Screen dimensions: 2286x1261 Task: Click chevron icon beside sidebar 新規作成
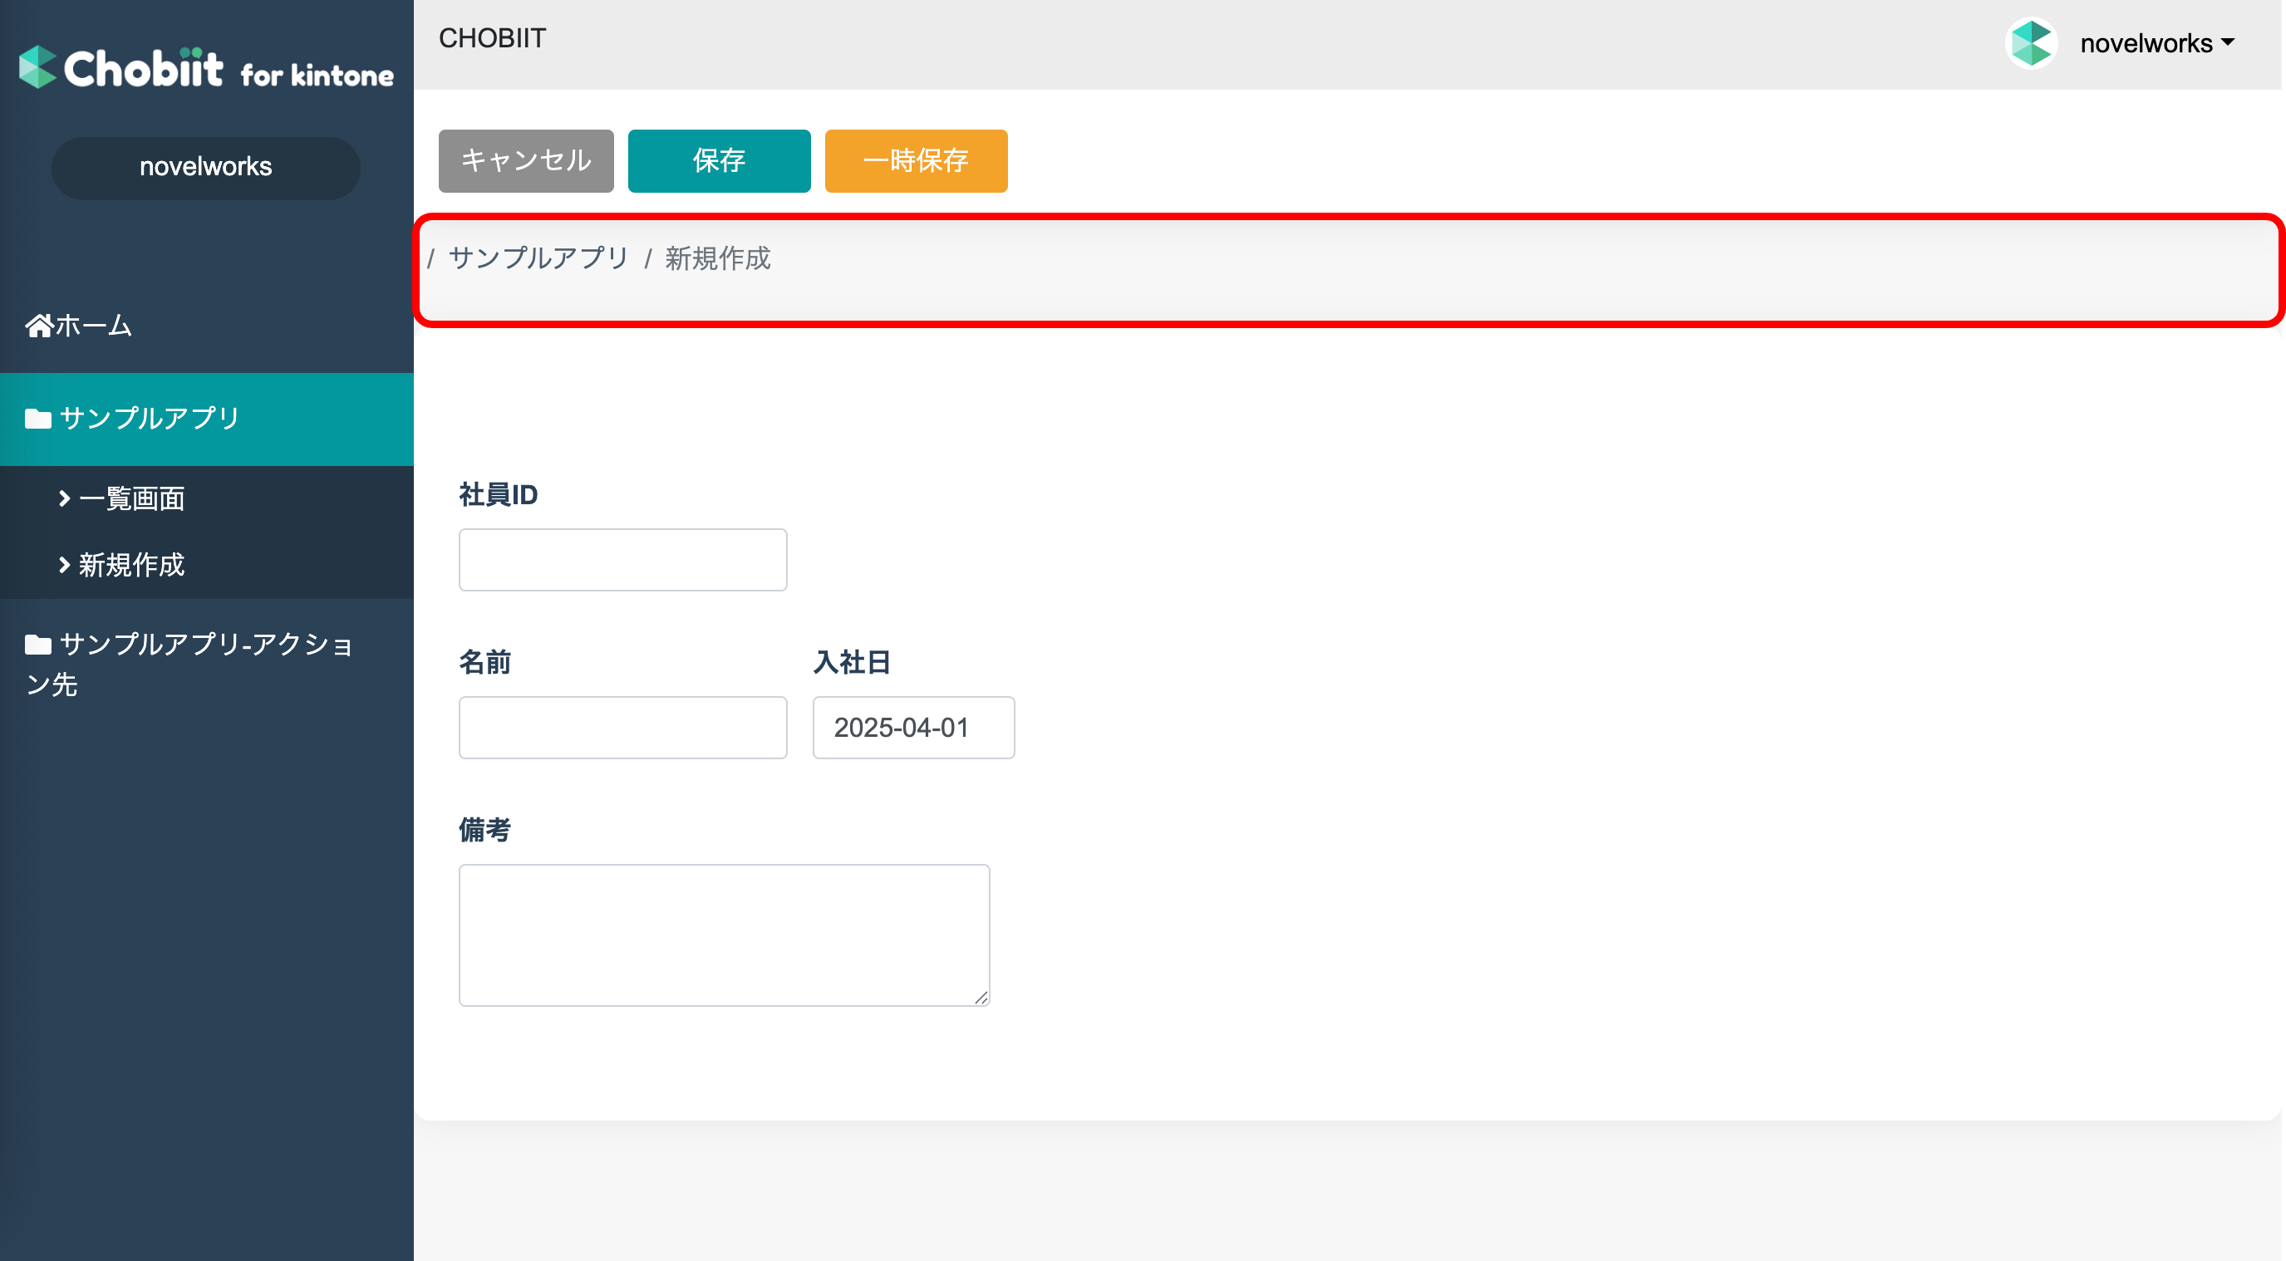64,565
